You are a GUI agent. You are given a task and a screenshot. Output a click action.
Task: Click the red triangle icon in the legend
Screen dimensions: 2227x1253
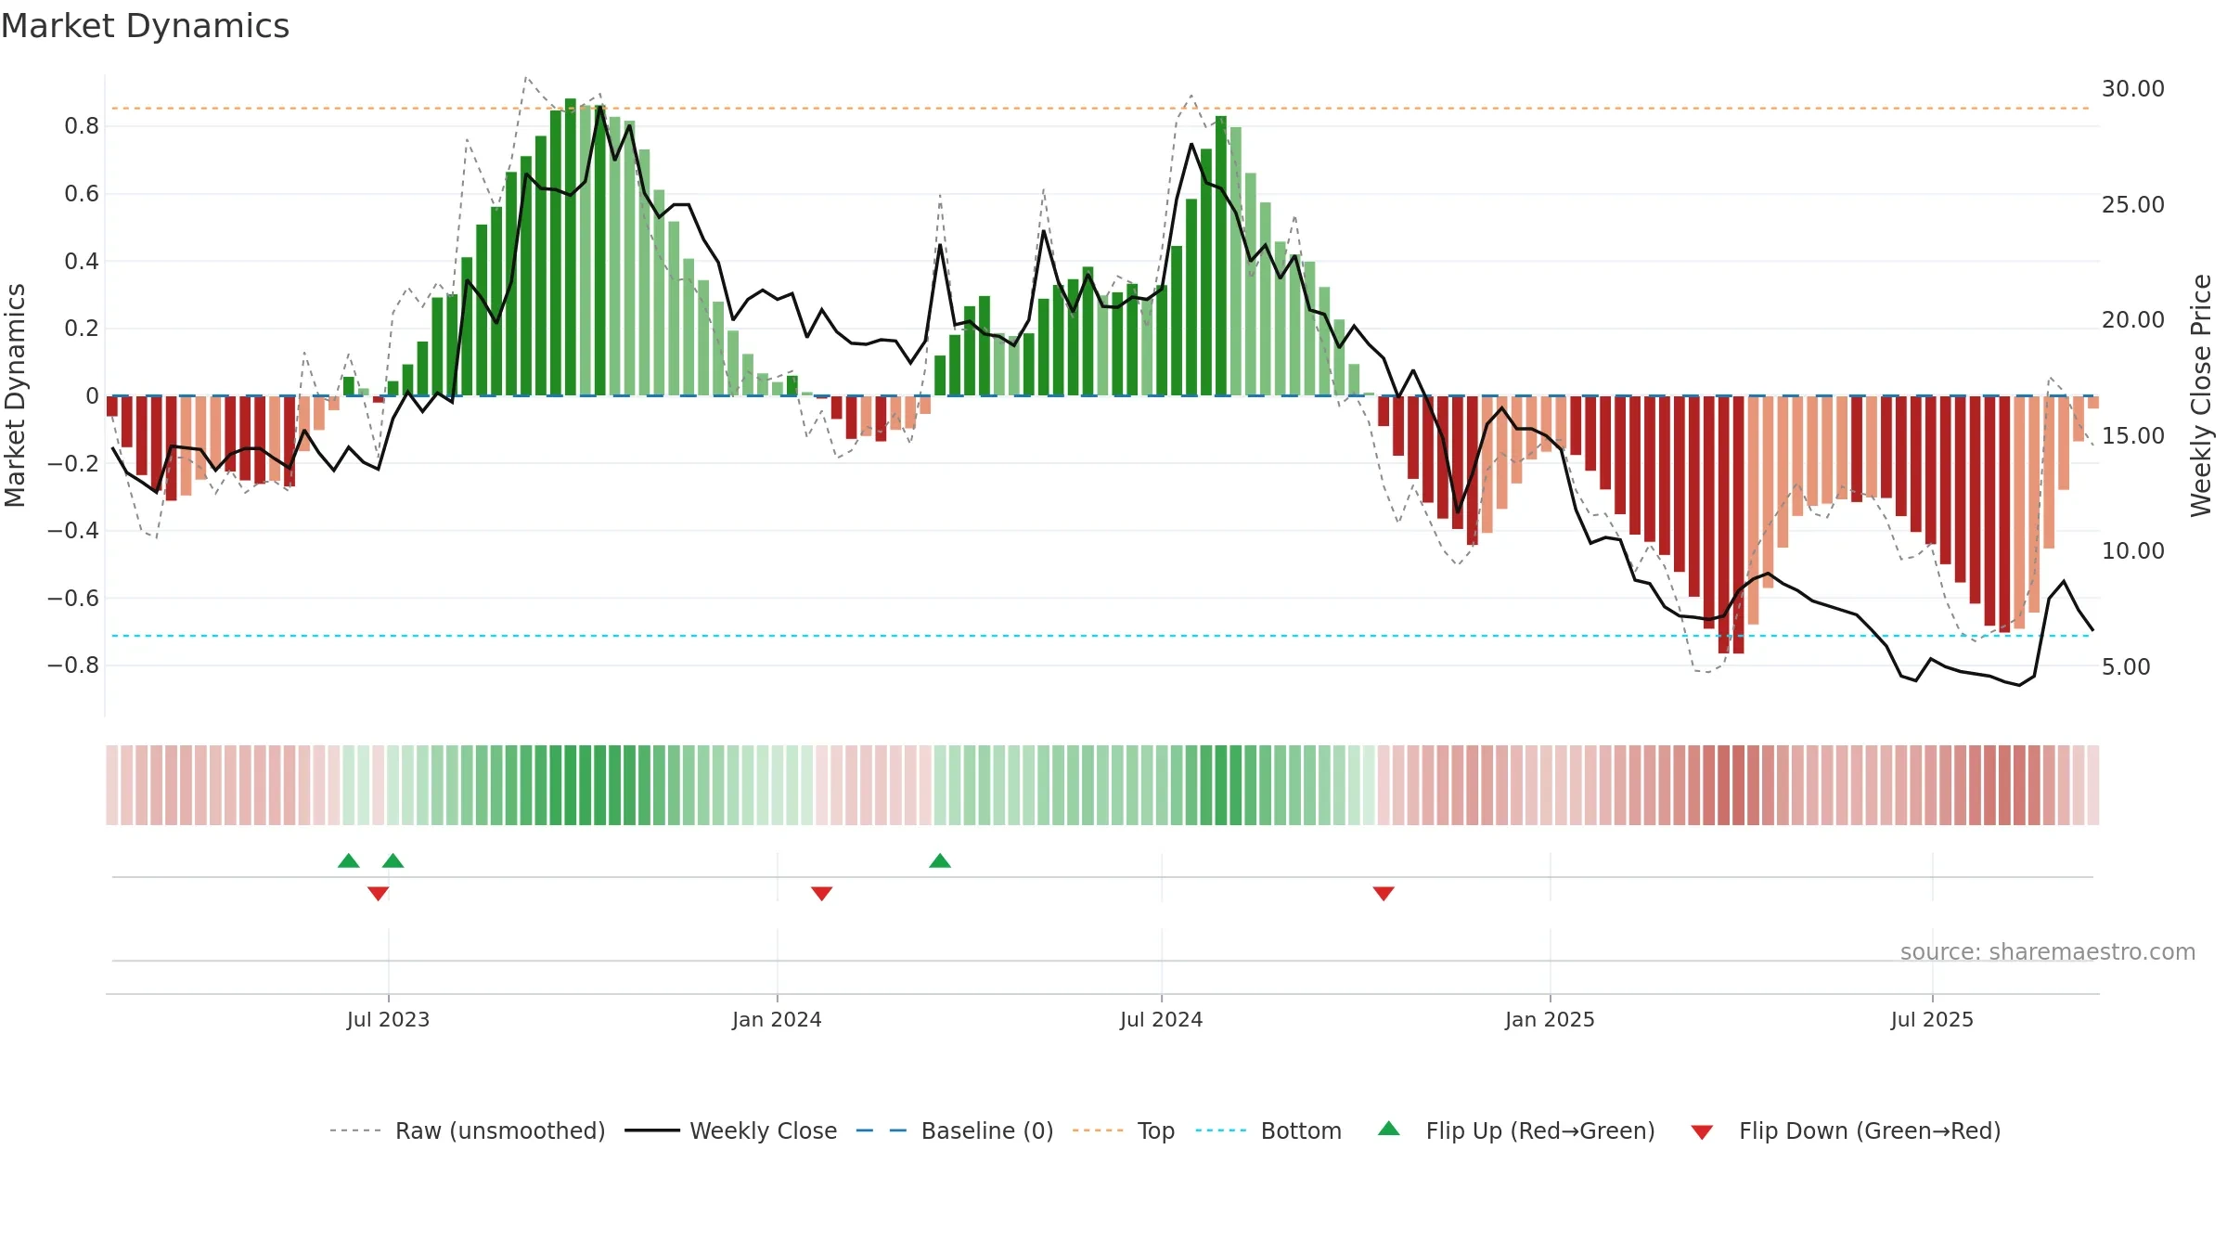(1702, 1132)
